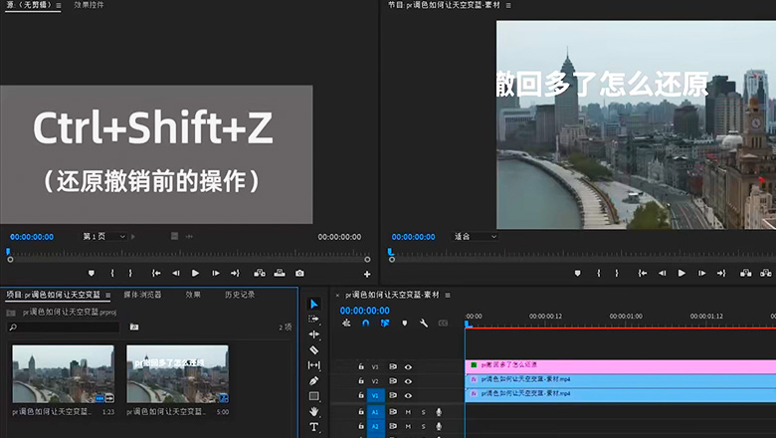Go to Out point in Source monitor
The height and width of the screenshot is (438, 776).
(x=235, y=273)
